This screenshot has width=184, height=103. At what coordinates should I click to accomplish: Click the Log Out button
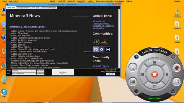[110, 74]
